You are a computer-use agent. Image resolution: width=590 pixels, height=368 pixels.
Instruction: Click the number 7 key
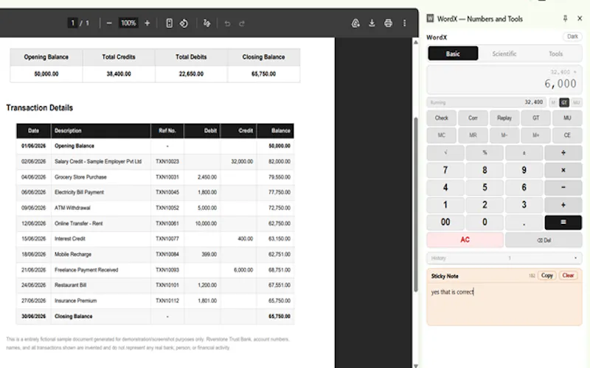tap(445, 170)
